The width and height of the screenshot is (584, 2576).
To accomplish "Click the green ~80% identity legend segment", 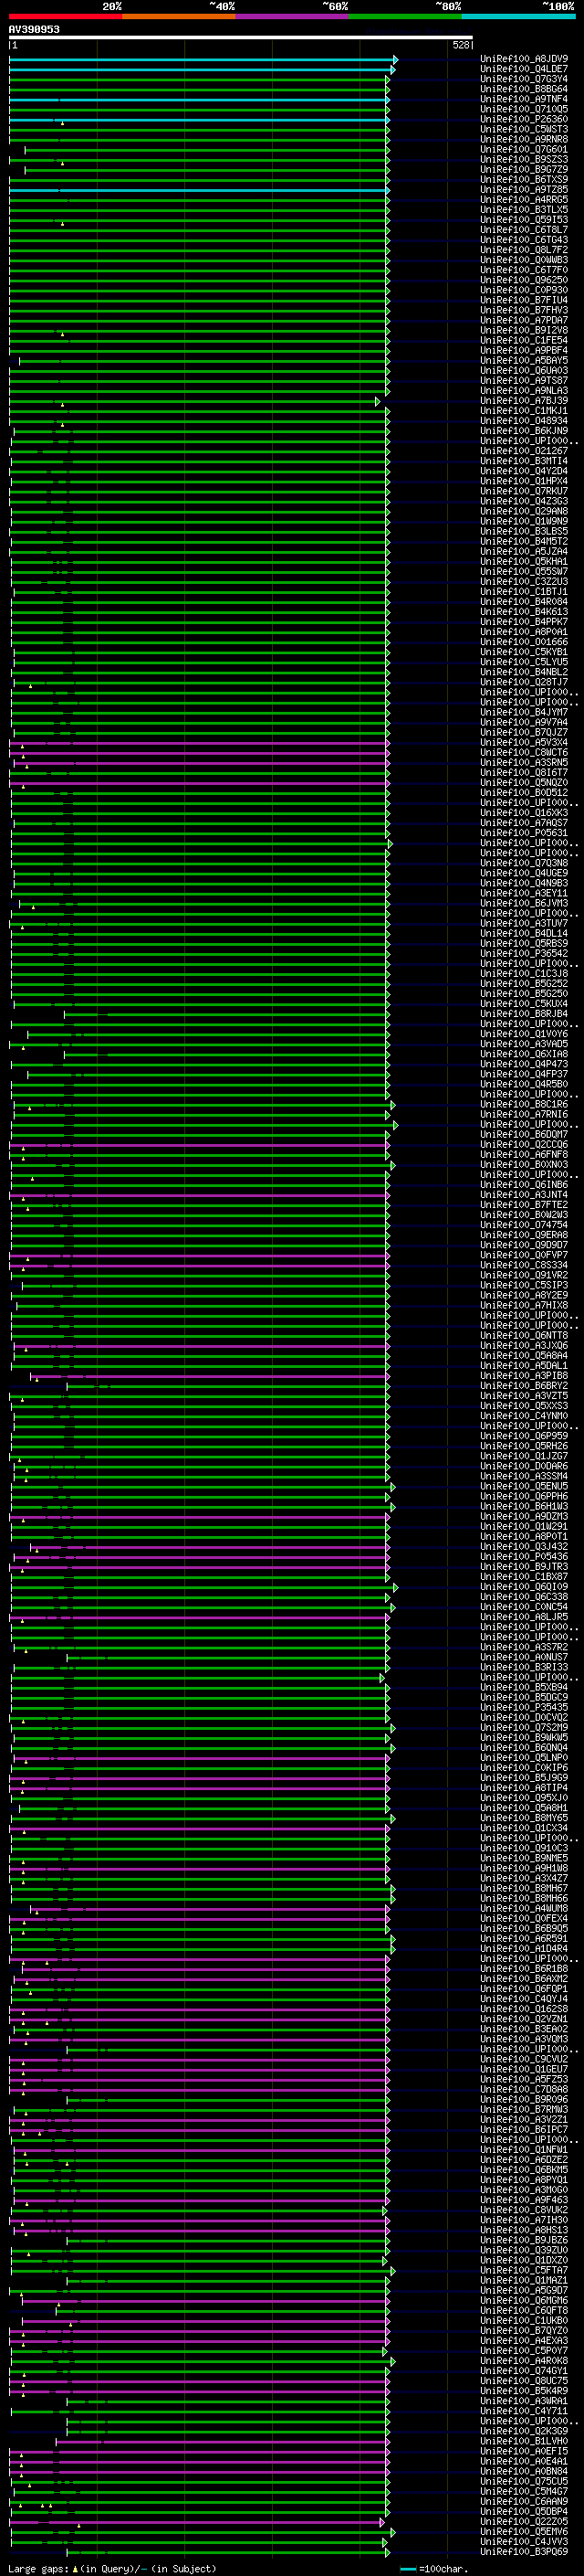I will [x=405, y=16].
